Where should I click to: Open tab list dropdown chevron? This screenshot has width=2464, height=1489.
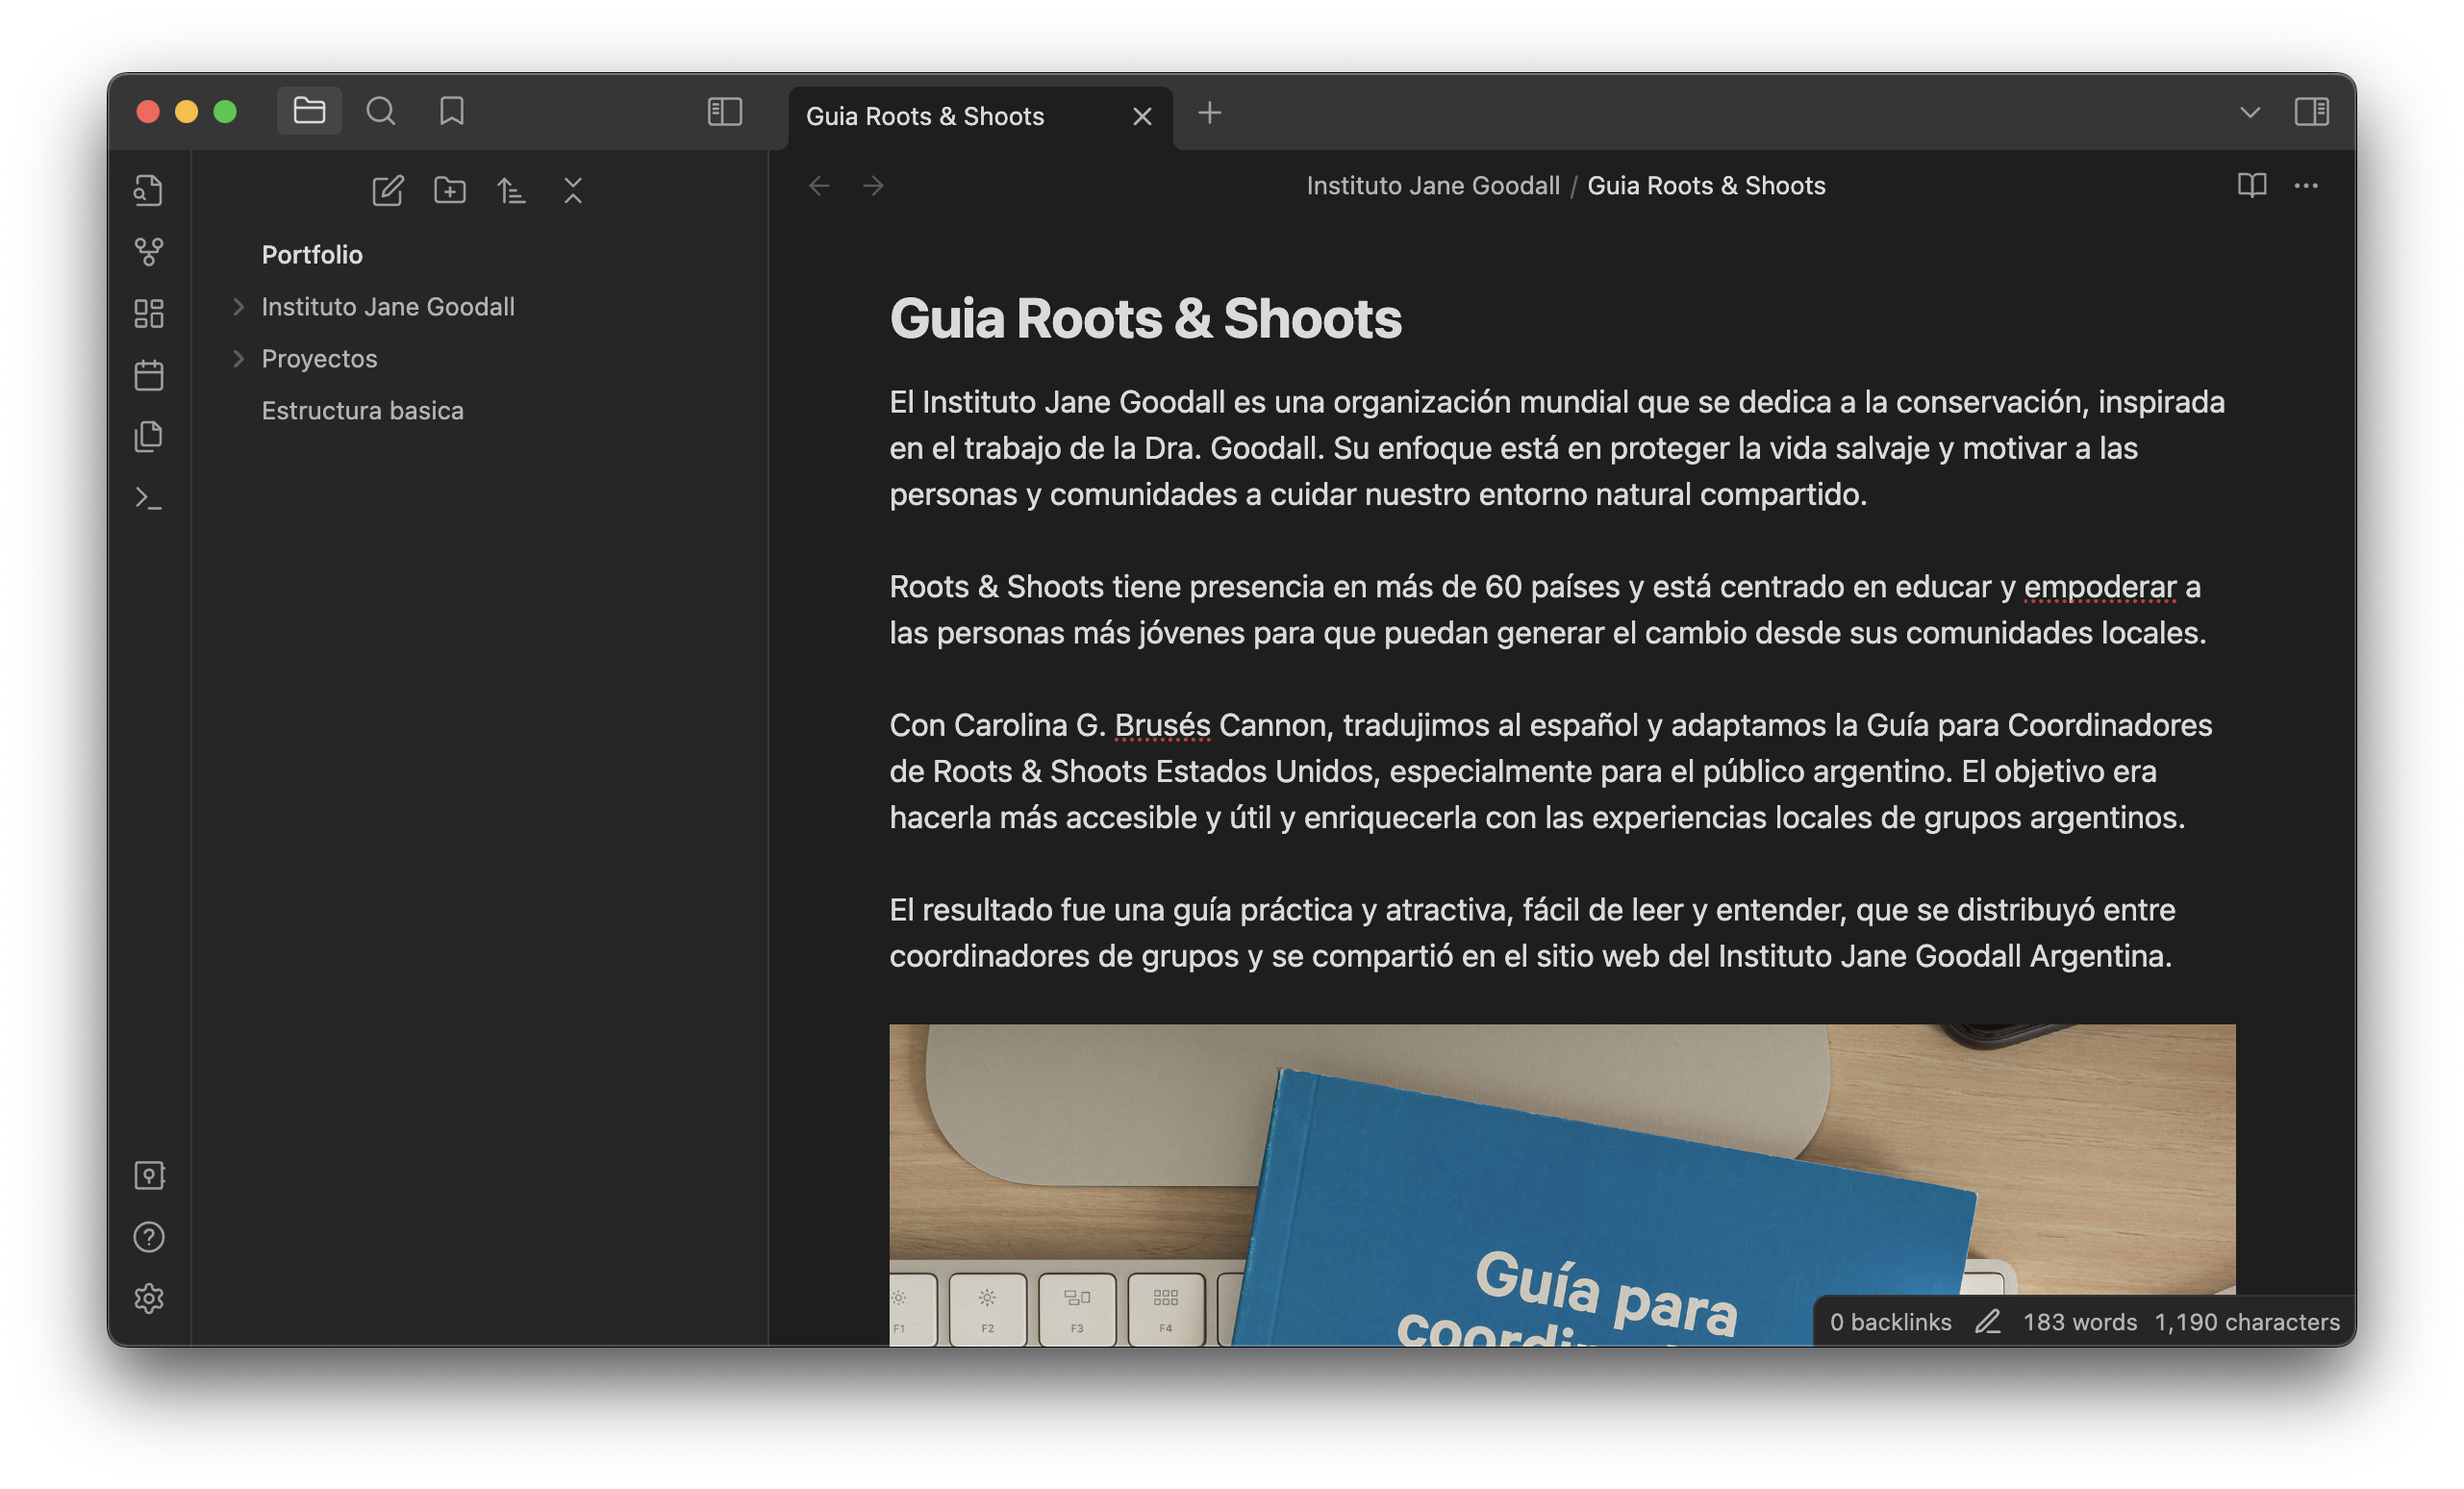tap(2249, 112)
